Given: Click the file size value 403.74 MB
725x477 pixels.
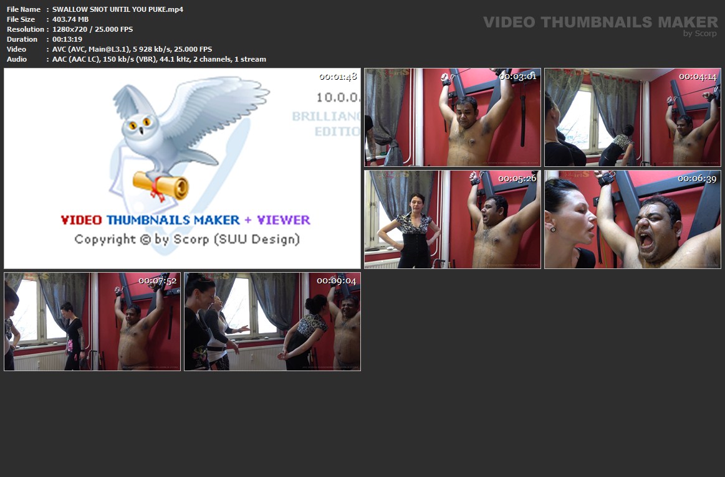Looking at the screenshot, I should click(70, 19).
